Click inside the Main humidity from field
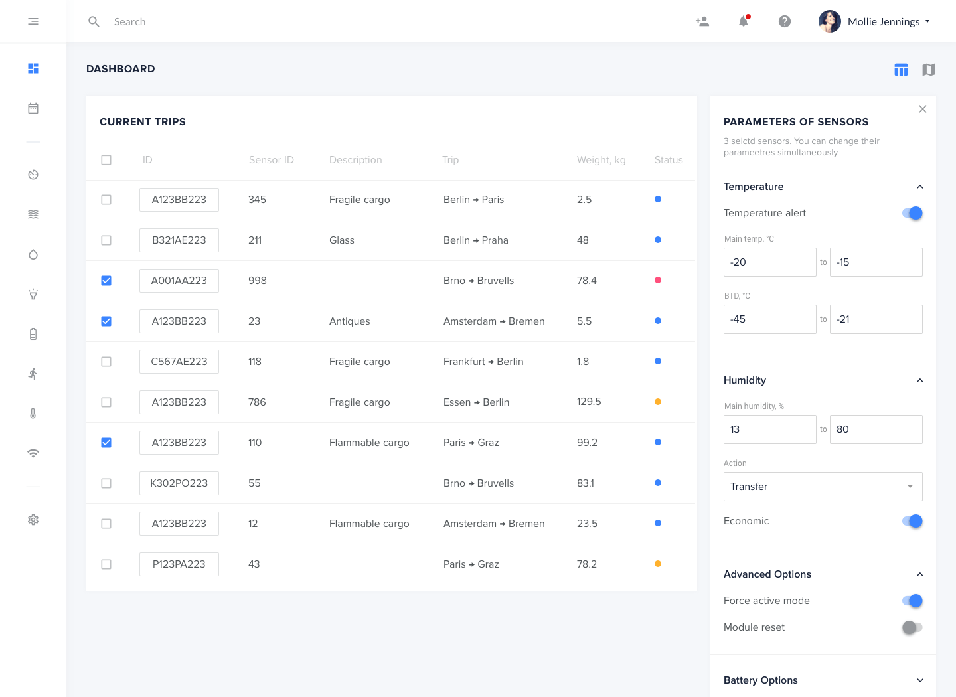The image size is (956, 697). click(770, 429)
